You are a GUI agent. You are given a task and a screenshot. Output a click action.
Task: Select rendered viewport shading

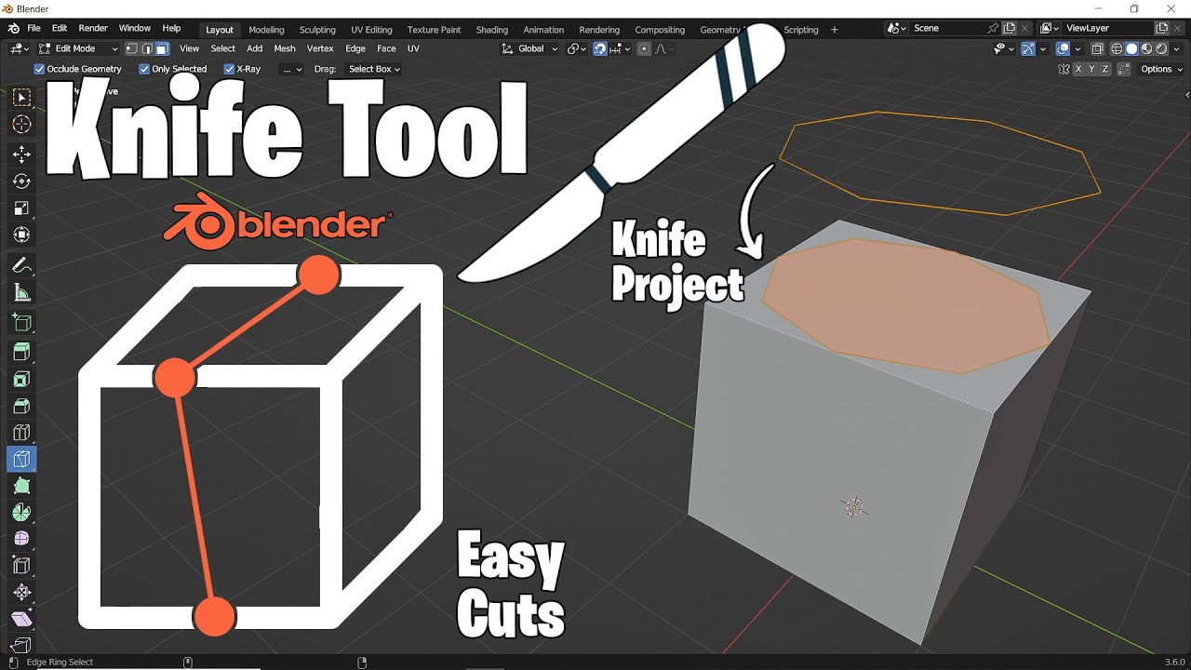pyautogui.click(x=1161, y=48)
